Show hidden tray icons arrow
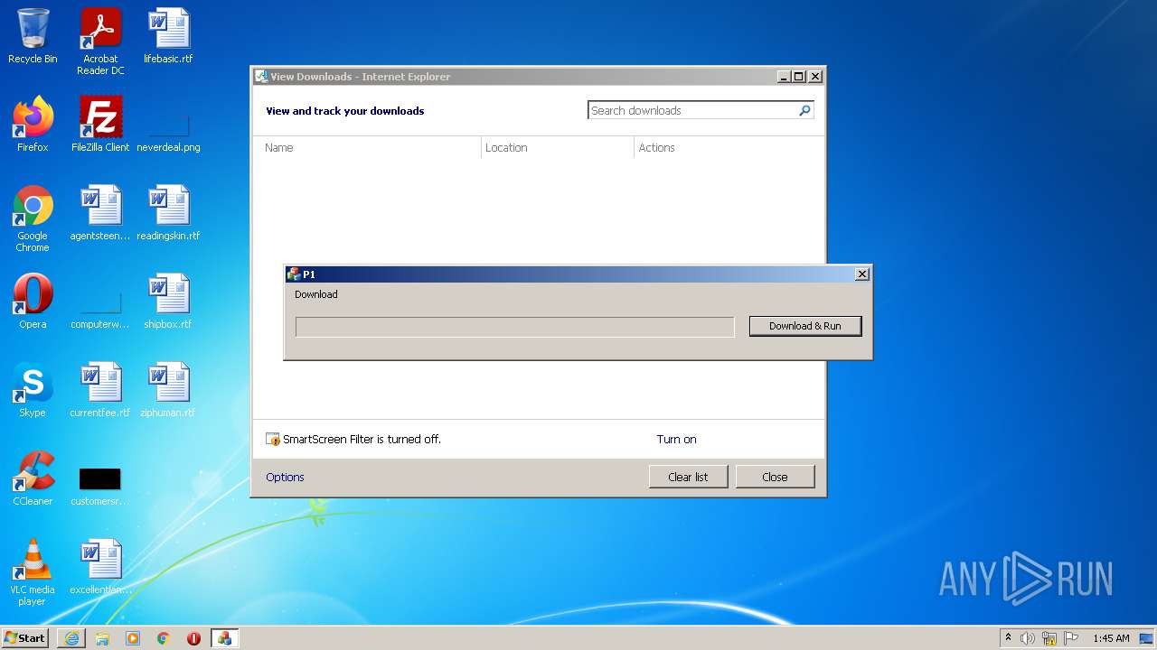This screenshot has width=1157, height=650. 1008,638
